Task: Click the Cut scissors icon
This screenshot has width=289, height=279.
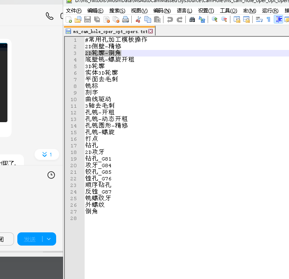Action: click(x=138, y=19)
